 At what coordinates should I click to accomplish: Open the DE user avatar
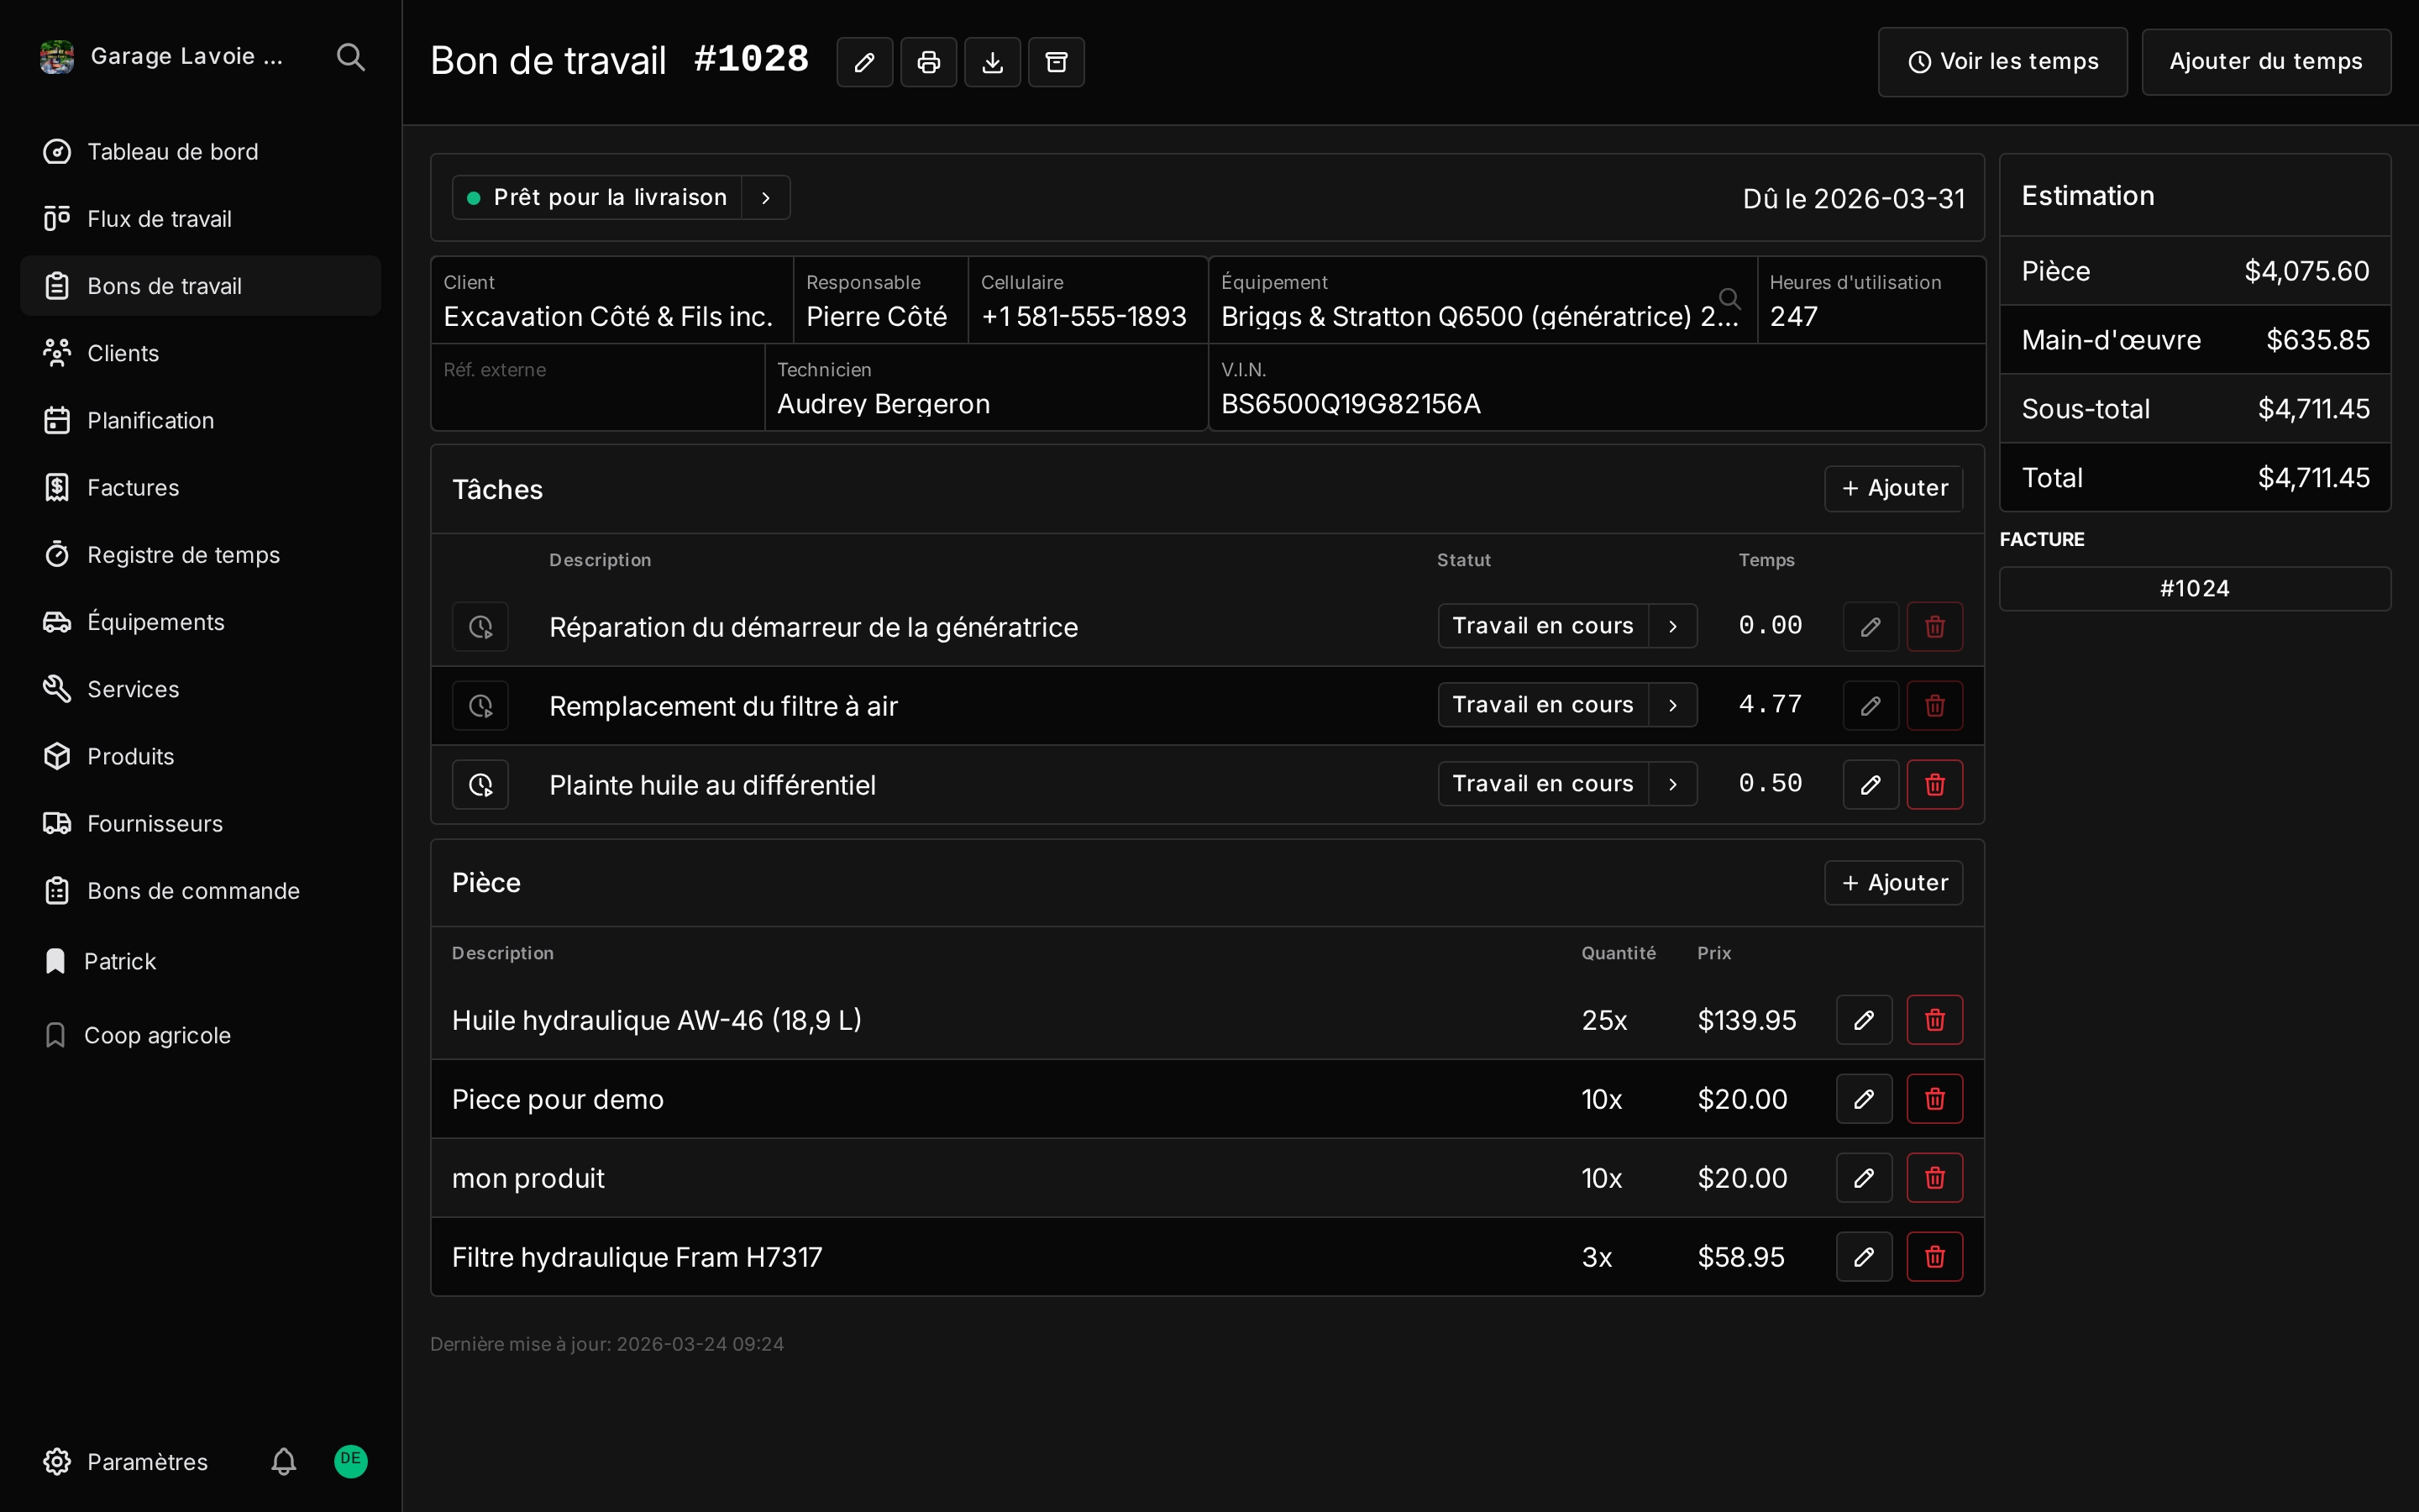point(350,1460)
